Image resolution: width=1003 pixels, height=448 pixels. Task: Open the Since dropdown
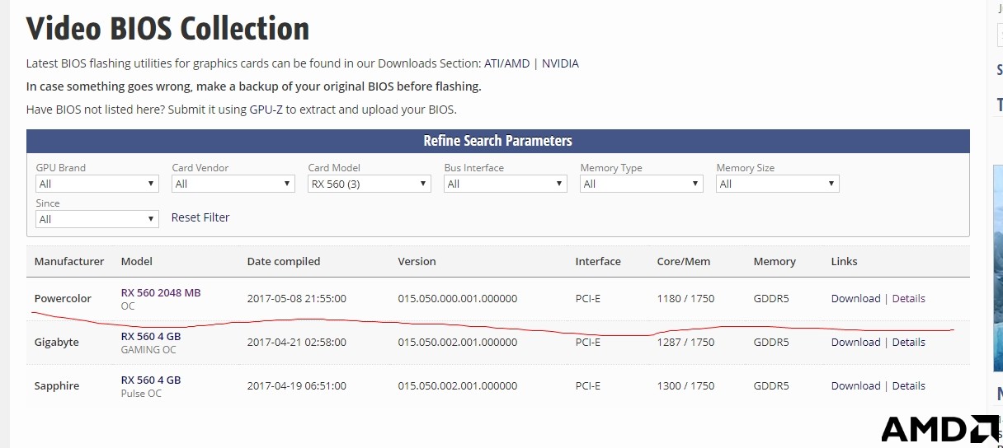[97, 219]
